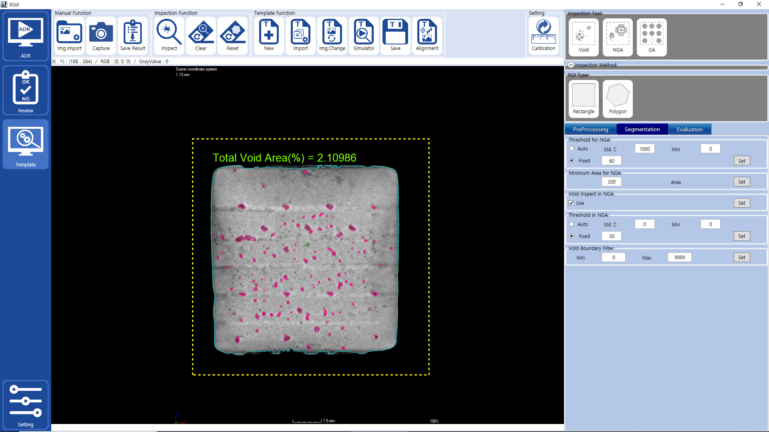Click the Void Boundary Filter Max field

point(679,258)
